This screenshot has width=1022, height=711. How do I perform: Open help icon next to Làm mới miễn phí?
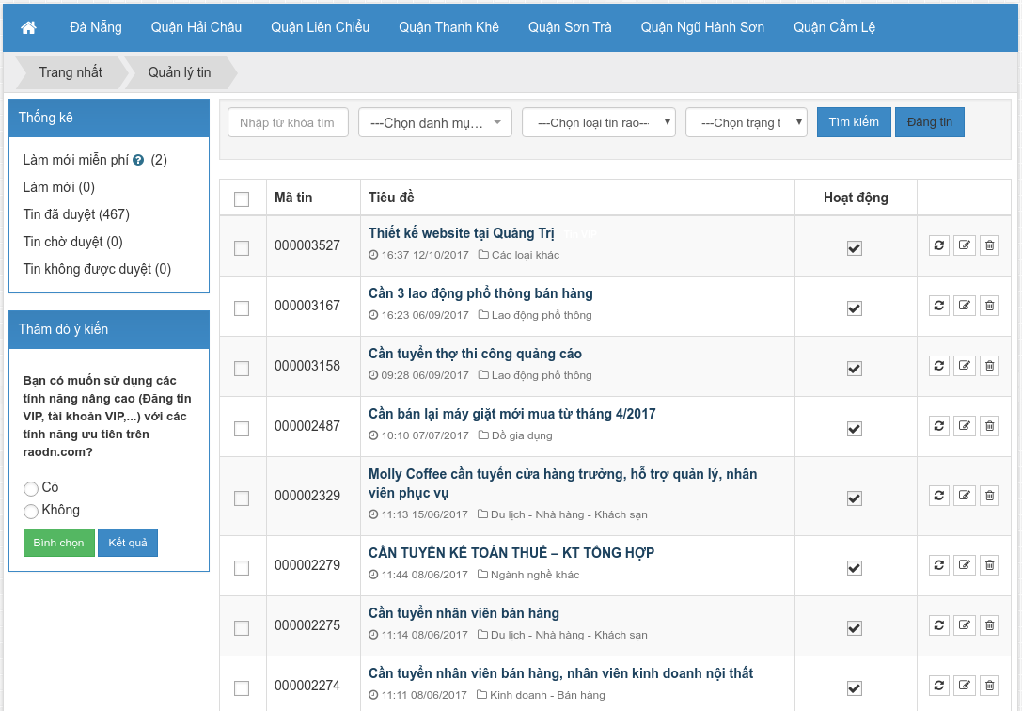pos(138,160)
